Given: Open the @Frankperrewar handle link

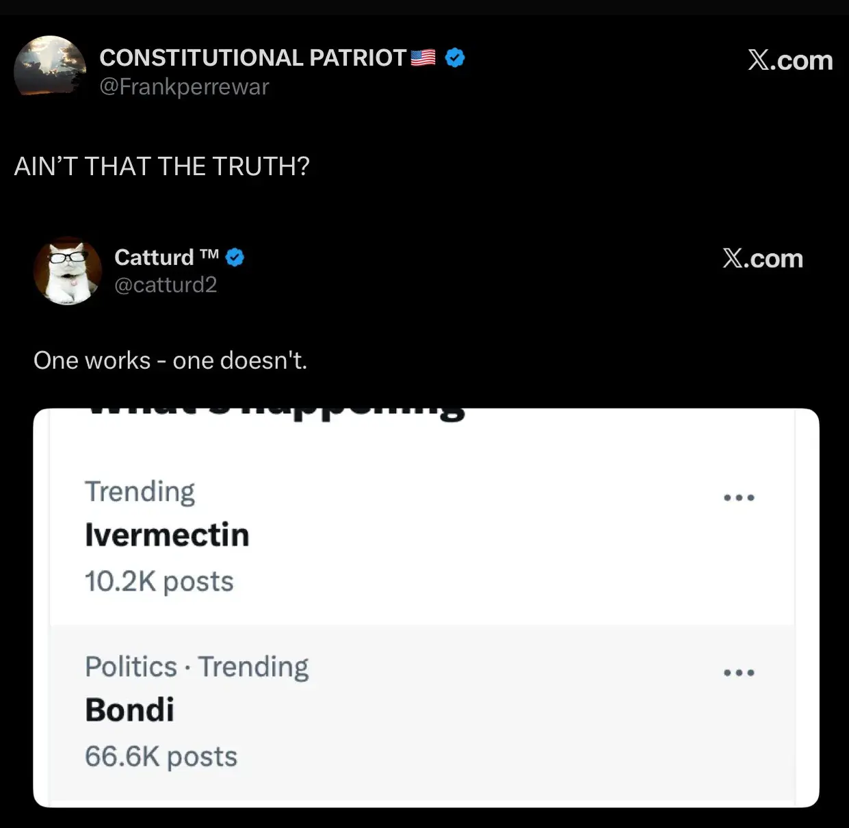Looking at the screenshot, I should (185, 87).
